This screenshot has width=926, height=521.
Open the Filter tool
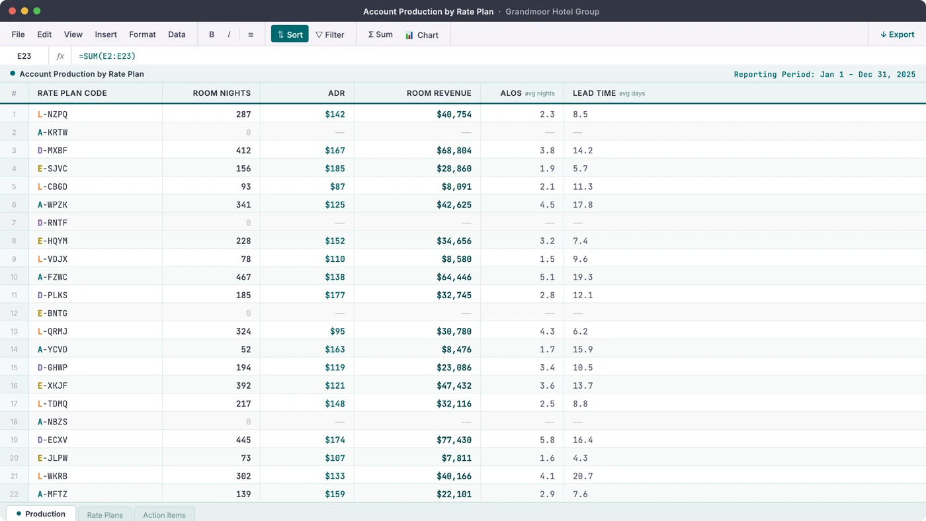pyautogui.click(x=330, y=34)
